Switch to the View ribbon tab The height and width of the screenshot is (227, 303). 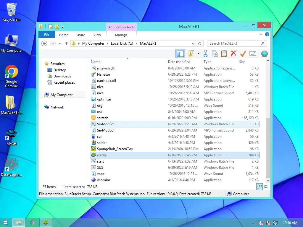point(97,35)
